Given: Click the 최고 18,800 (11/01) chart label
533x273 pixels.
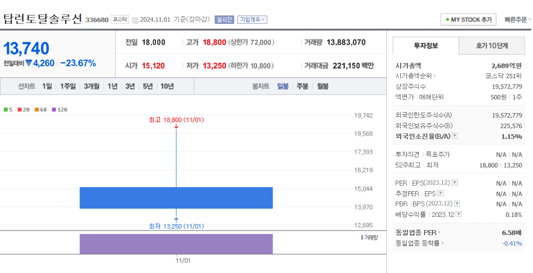Looking at the screenshot, I should click(x=177, y=120).
